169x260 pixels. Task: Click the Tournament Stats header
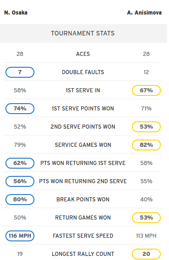[82, 33]
